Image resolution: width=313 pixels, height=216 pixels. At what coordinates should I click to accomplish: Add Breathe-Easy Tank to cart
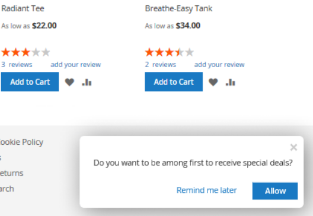click(174, 82)
